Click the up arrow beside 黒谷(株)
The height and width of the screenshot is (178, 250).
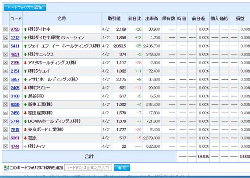[x=25, y=96]
